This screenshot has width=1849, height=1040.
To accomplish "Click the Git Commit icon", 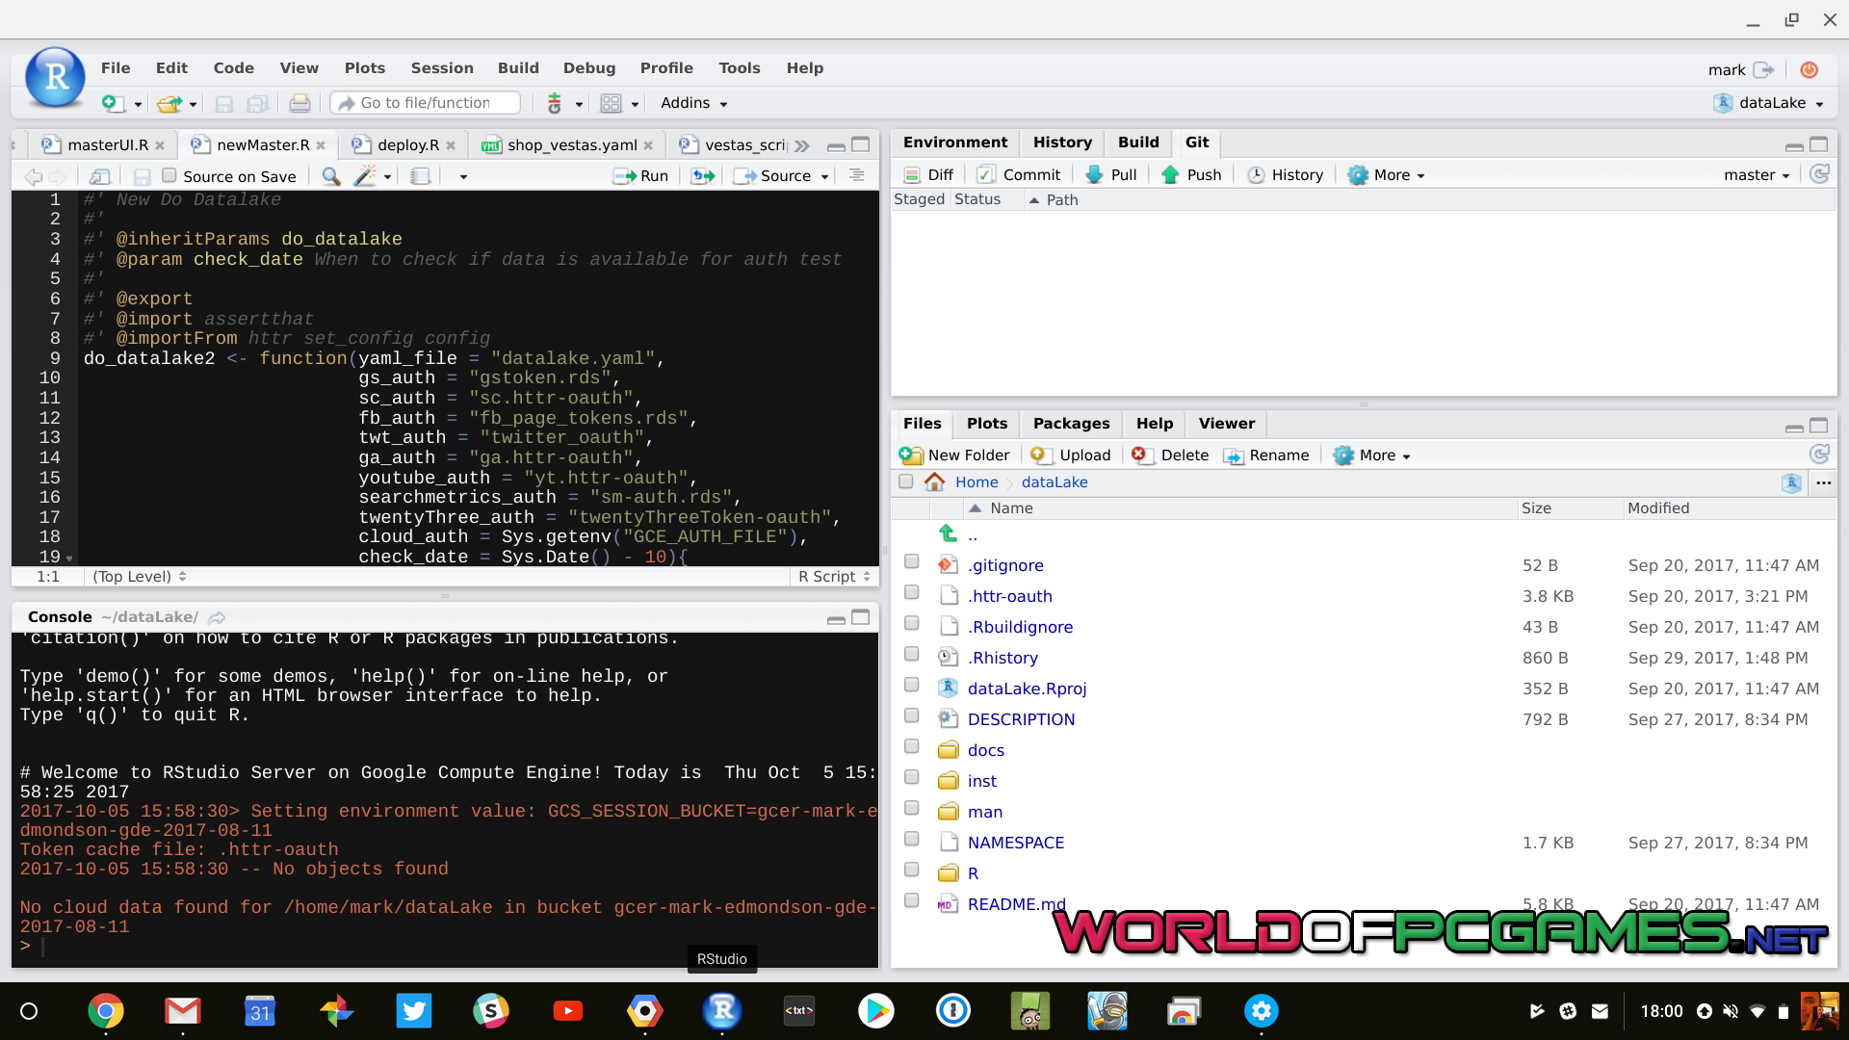I will (x=985, y=174).
